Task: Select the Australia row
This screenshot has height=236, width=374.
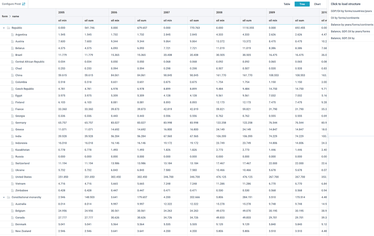Action: click(163, 204)
